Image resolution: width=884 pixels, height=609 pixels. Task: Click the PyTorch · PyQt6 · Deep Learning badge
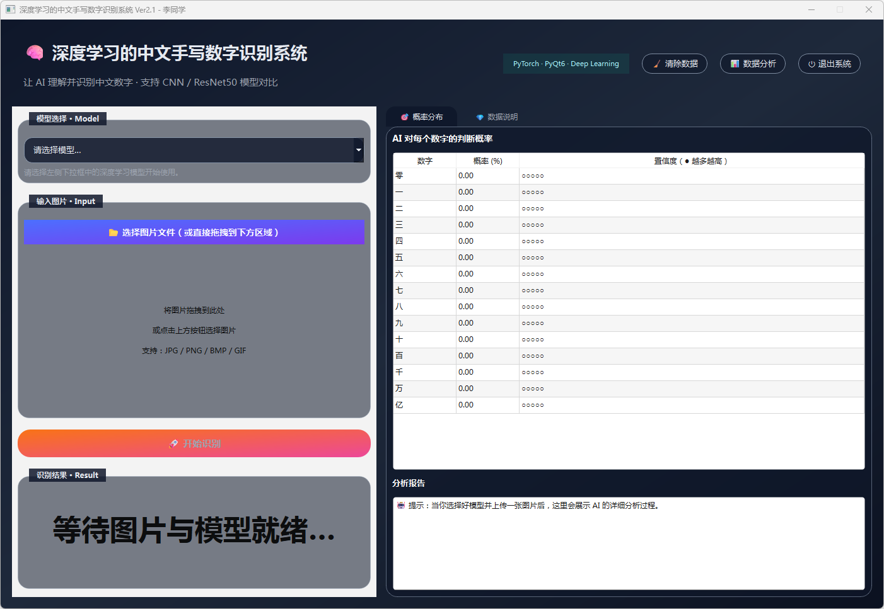tap(566, 64)
